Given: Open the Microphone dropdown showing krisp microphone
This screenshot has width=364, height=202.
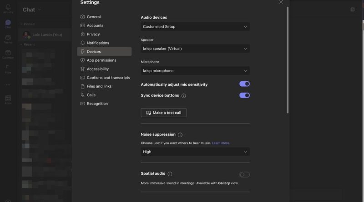Looking at the screenshot, I should point(195,71).
